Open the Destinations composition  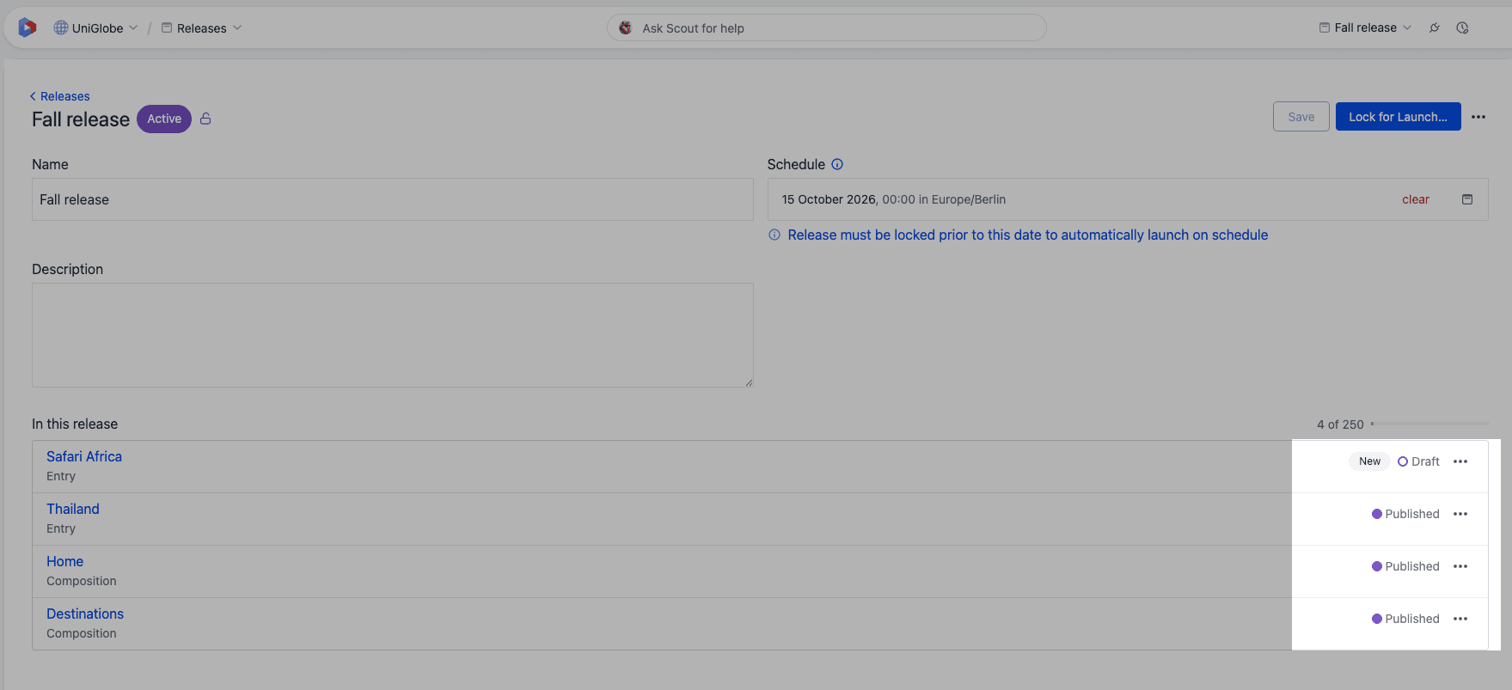[x=85, y=614]
